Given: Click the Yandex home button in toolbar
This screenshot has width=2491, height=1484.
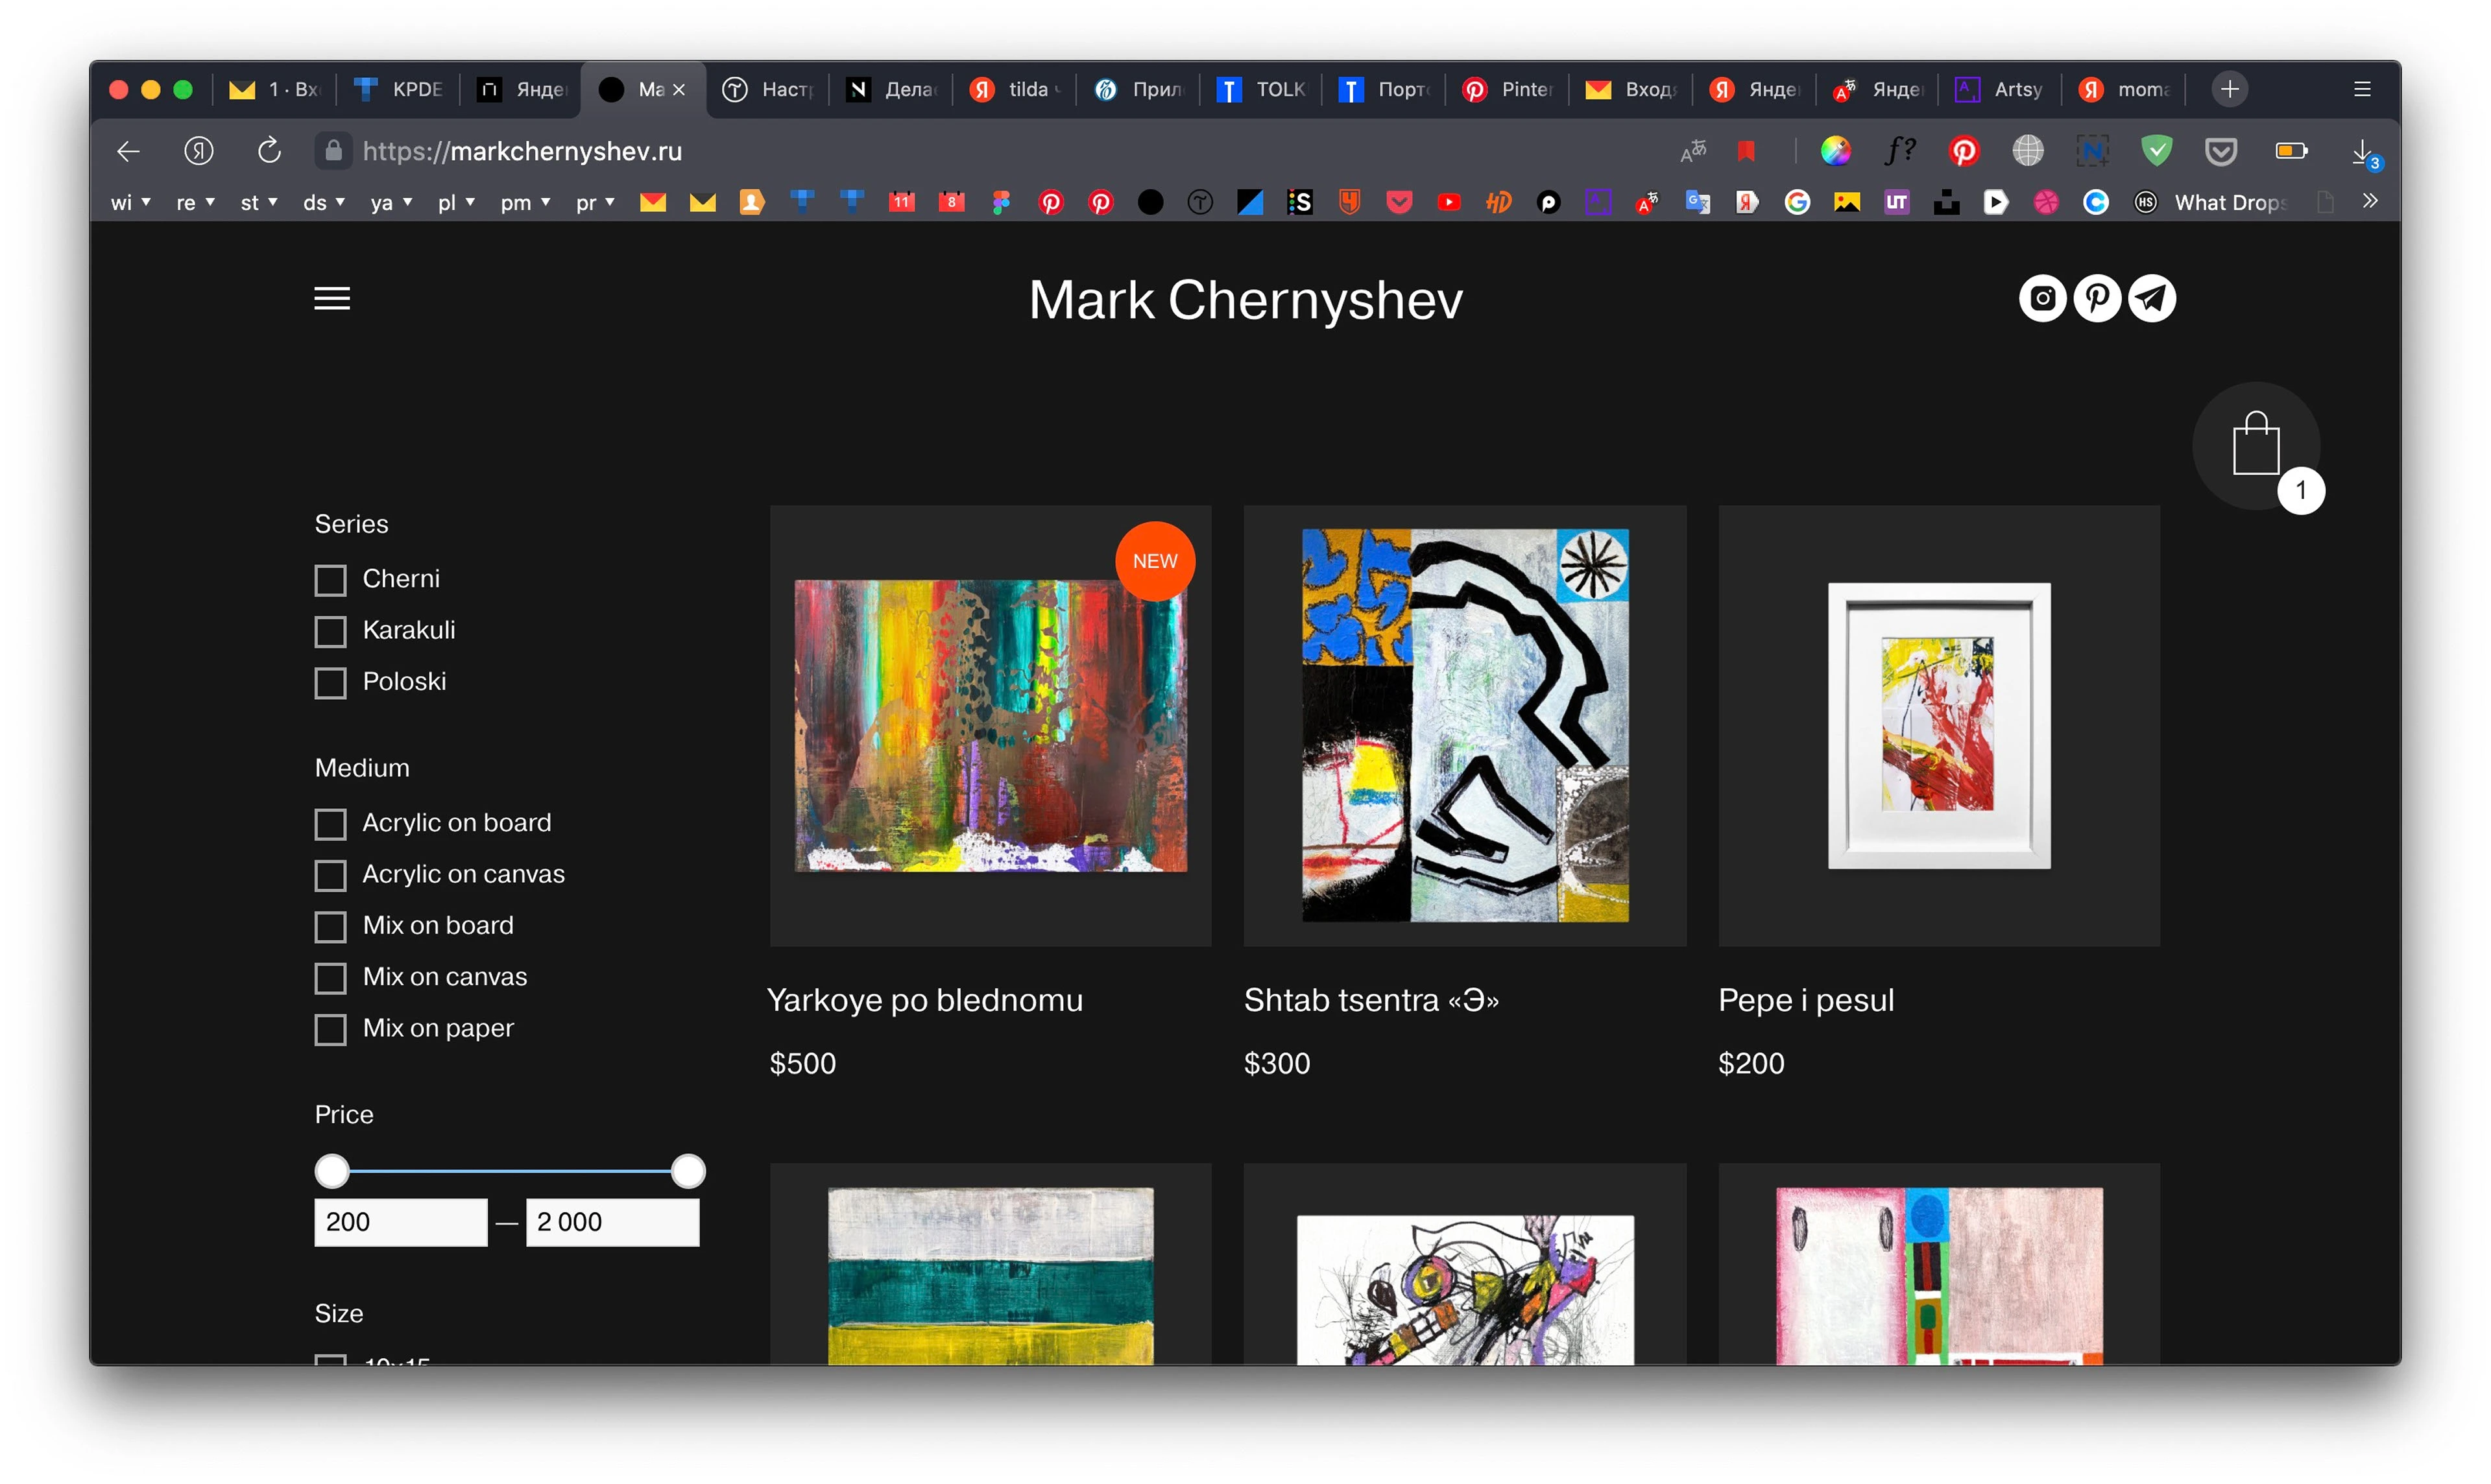Looking at the screenshot, I should point(198,151).
